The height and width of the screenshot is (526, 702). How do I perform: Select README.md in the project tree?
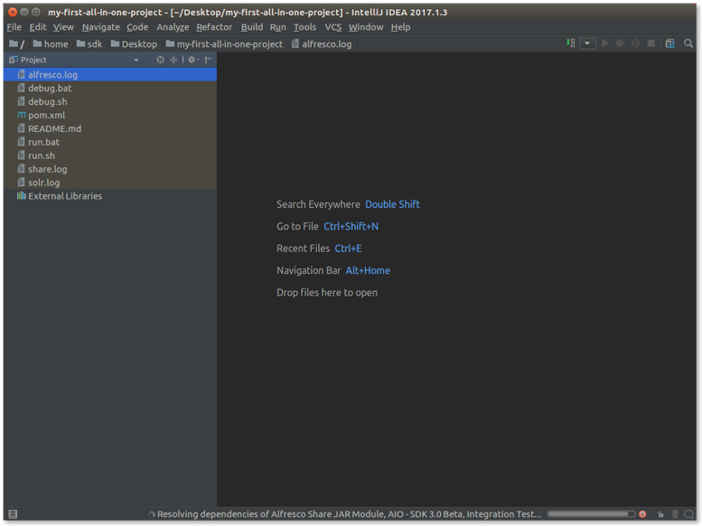point(54,129)
